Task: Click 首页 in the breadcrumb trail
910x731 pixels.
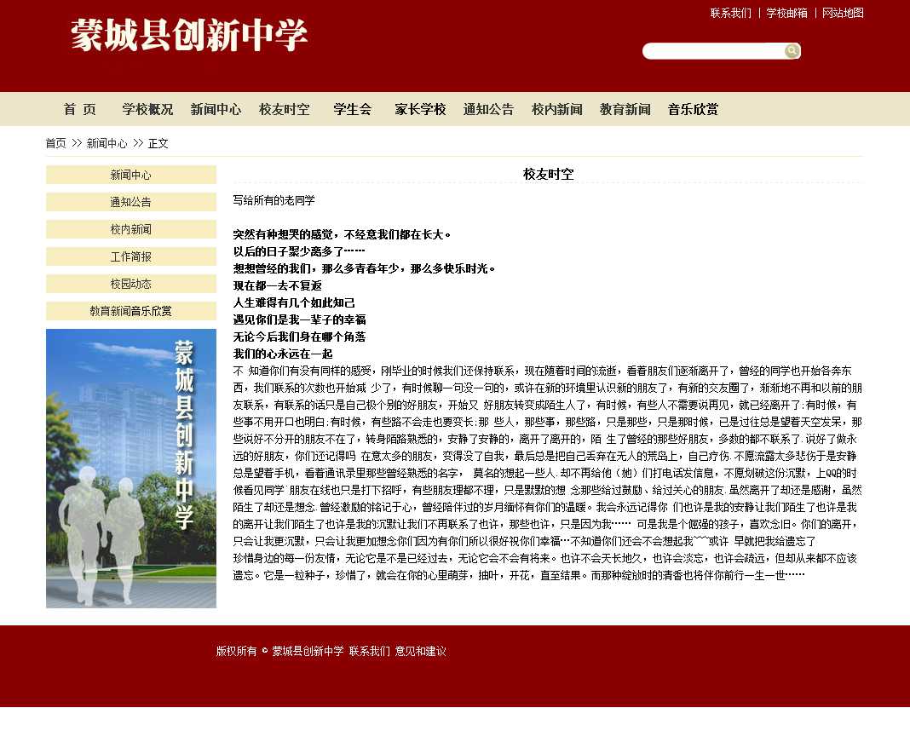Action: (55, 144)
